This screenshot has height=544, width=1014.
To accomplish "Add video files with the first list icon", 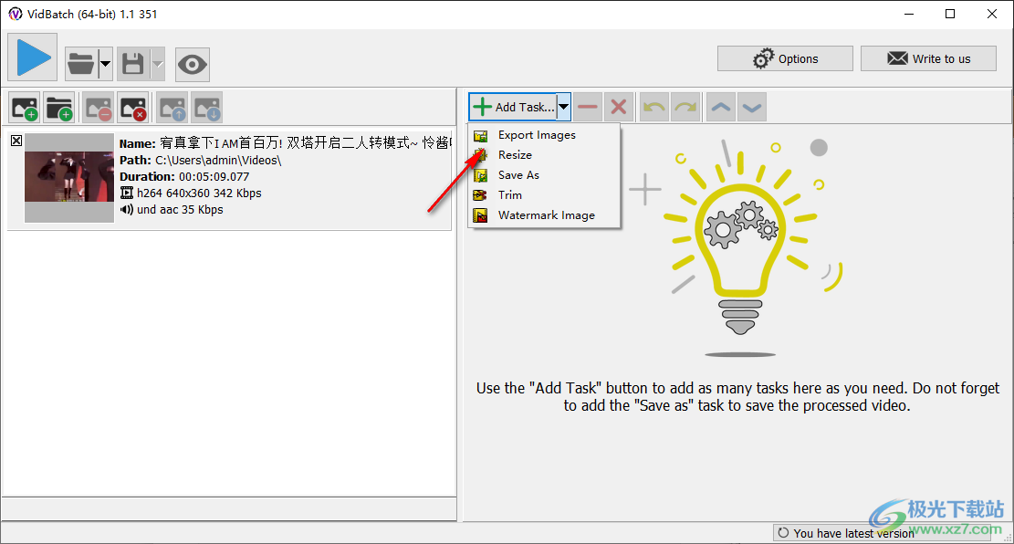I will pyautogui.click(x=25, y=108).
